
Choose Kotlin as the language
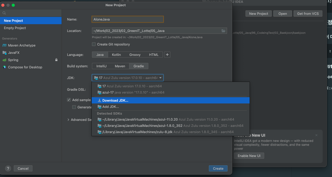tap(116, 55)
